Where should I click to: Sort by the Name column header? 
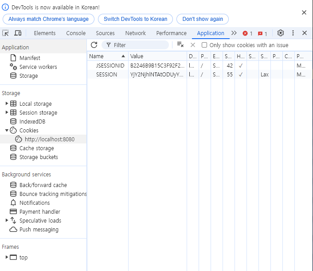[x=107, y=56]
